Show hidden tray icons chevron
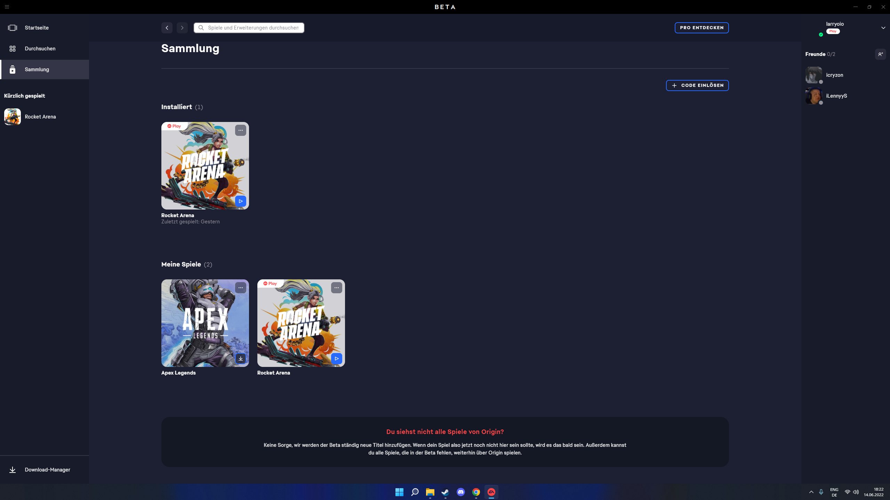Viewport: 890px width, 500px height. tap(811, 492)
